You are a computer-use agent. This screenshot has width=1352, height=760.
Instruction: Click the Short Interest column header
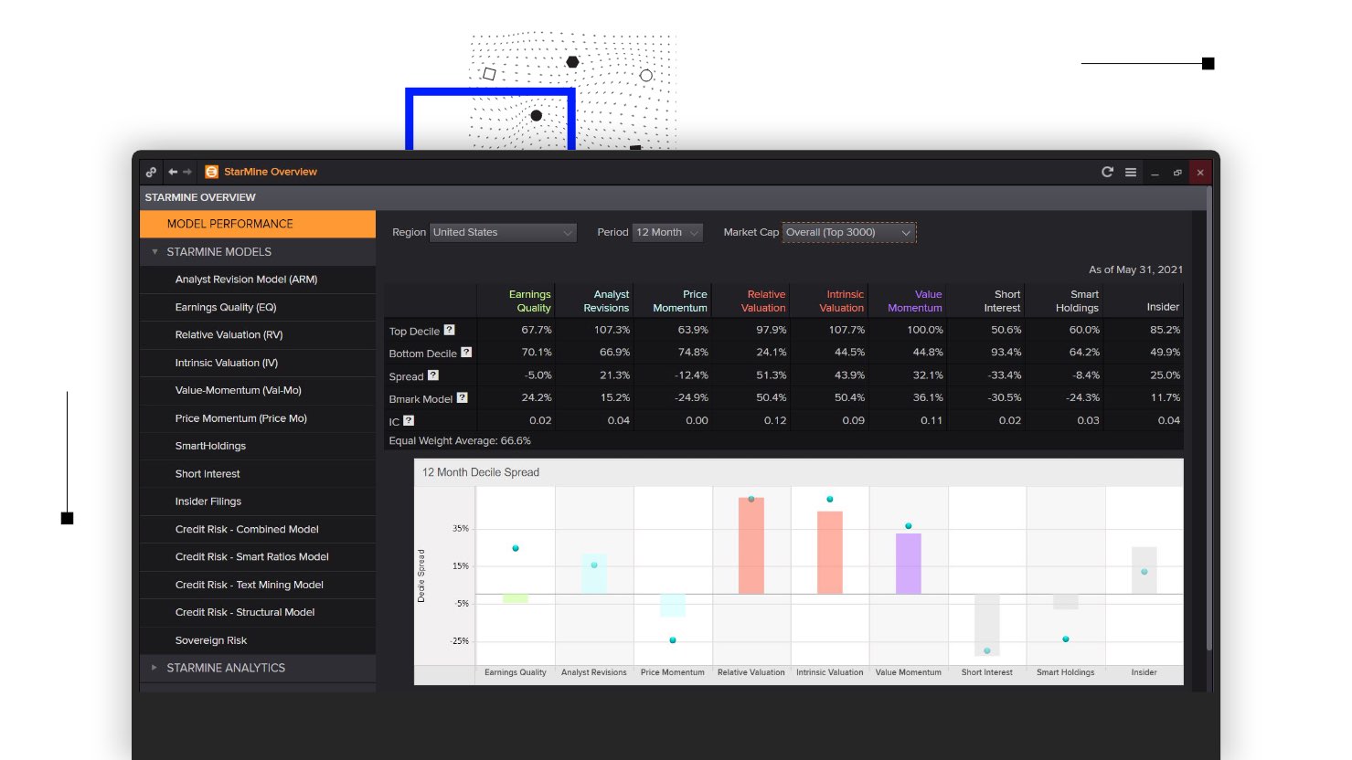point(1002,301)
